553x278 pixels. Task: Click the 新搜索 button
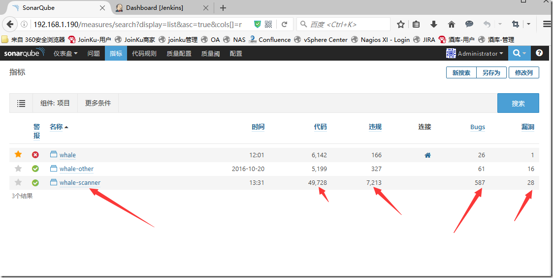461,72
